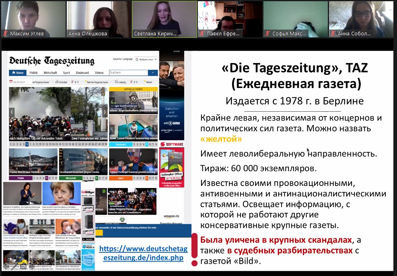
Task: Play the Schweinedarm parliament brawl video
Action: click(x=132, y=201)
